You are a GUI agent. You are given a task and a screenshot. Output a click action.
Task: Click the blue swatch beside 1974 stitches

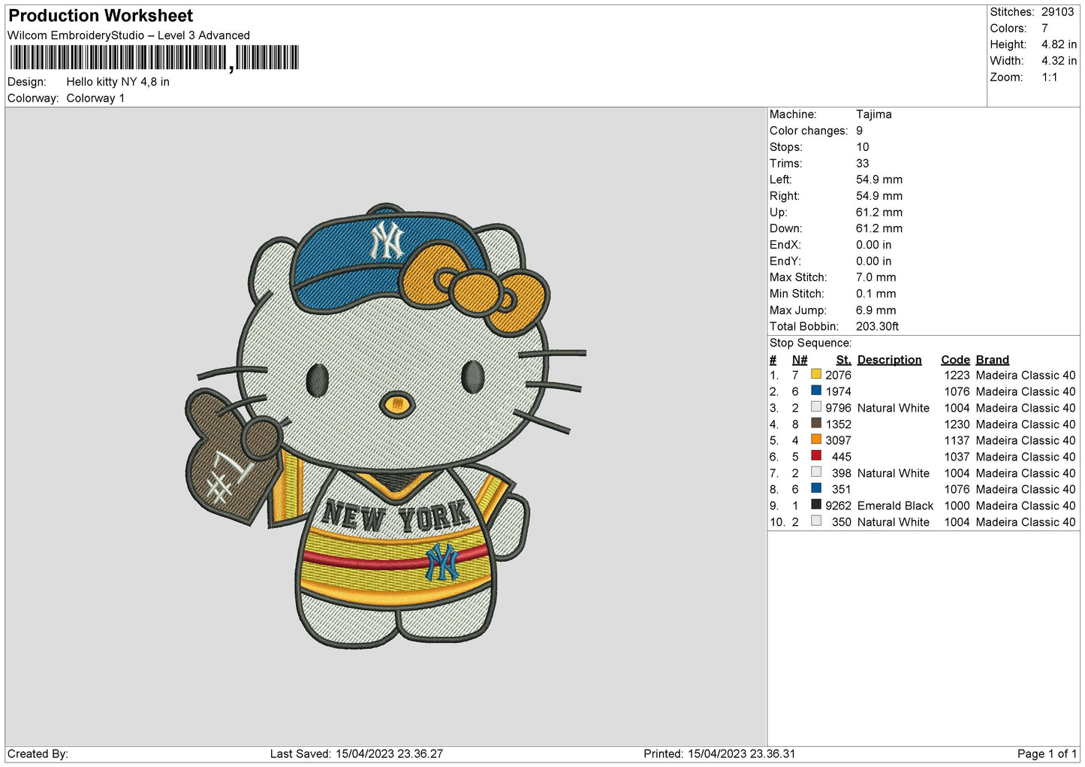tap(816, 391)
